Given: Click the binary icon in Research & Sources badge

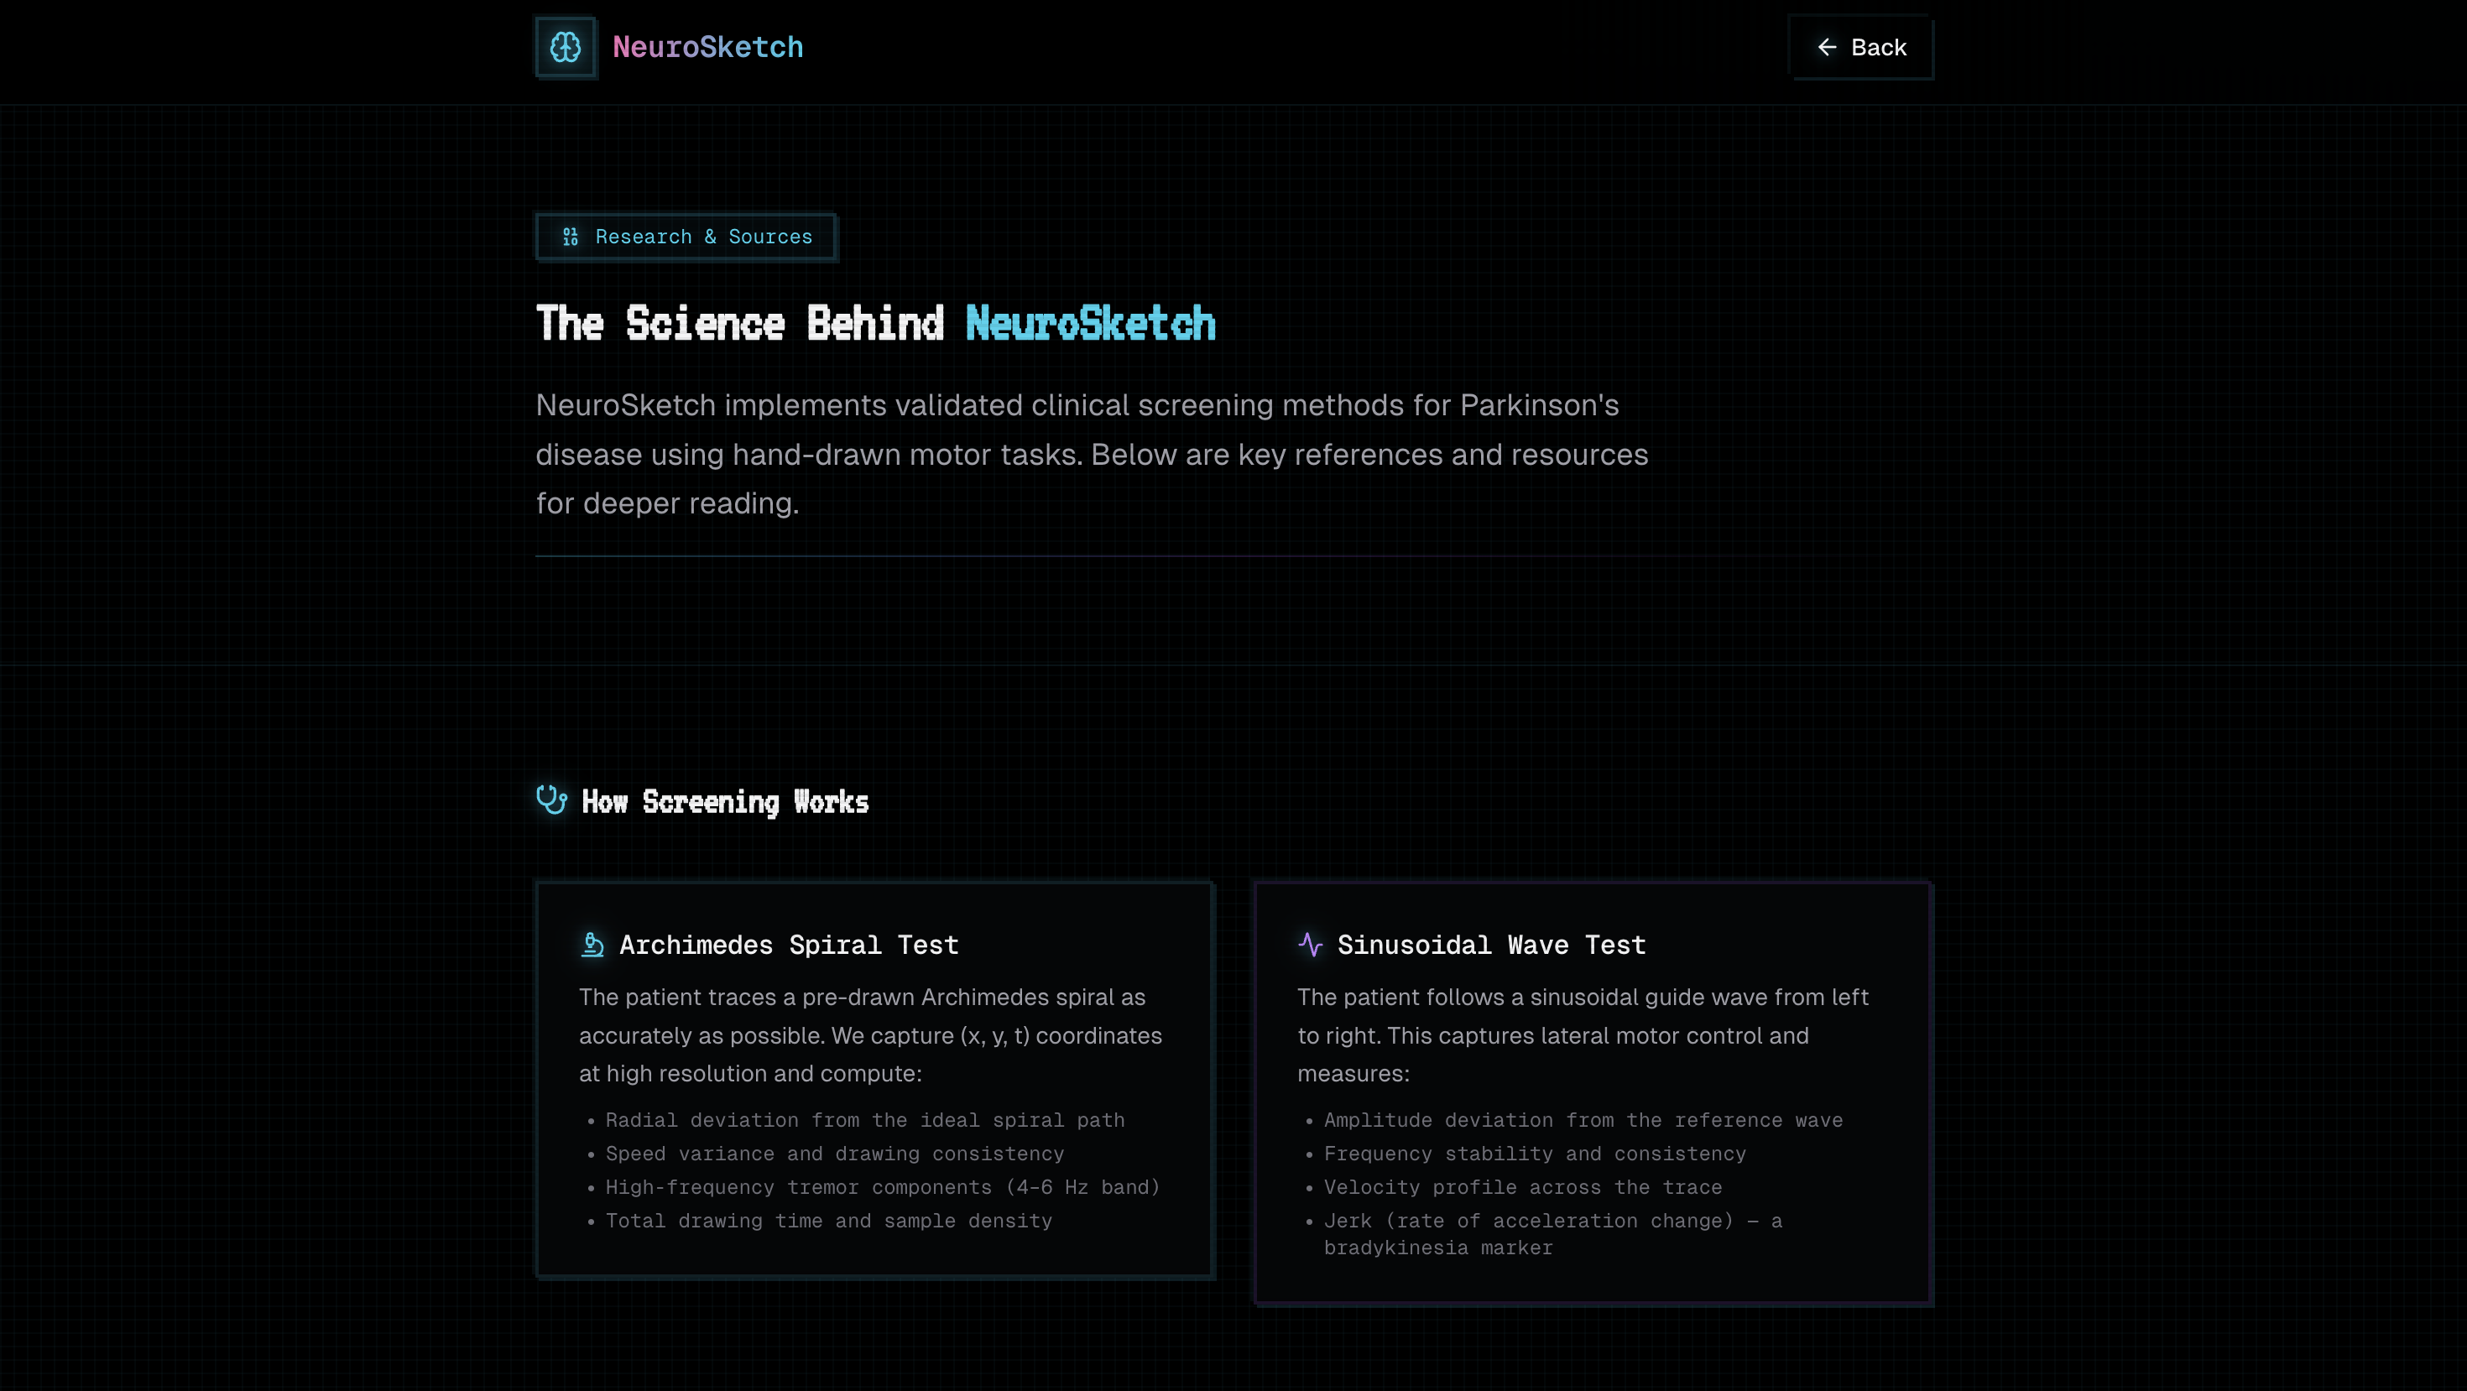Looking at the screenshot, I should click(571, 237).
